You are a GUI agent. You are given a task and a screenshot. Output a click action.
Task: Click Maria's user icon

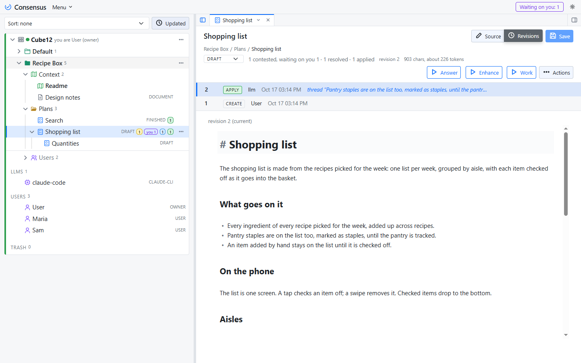27,219
